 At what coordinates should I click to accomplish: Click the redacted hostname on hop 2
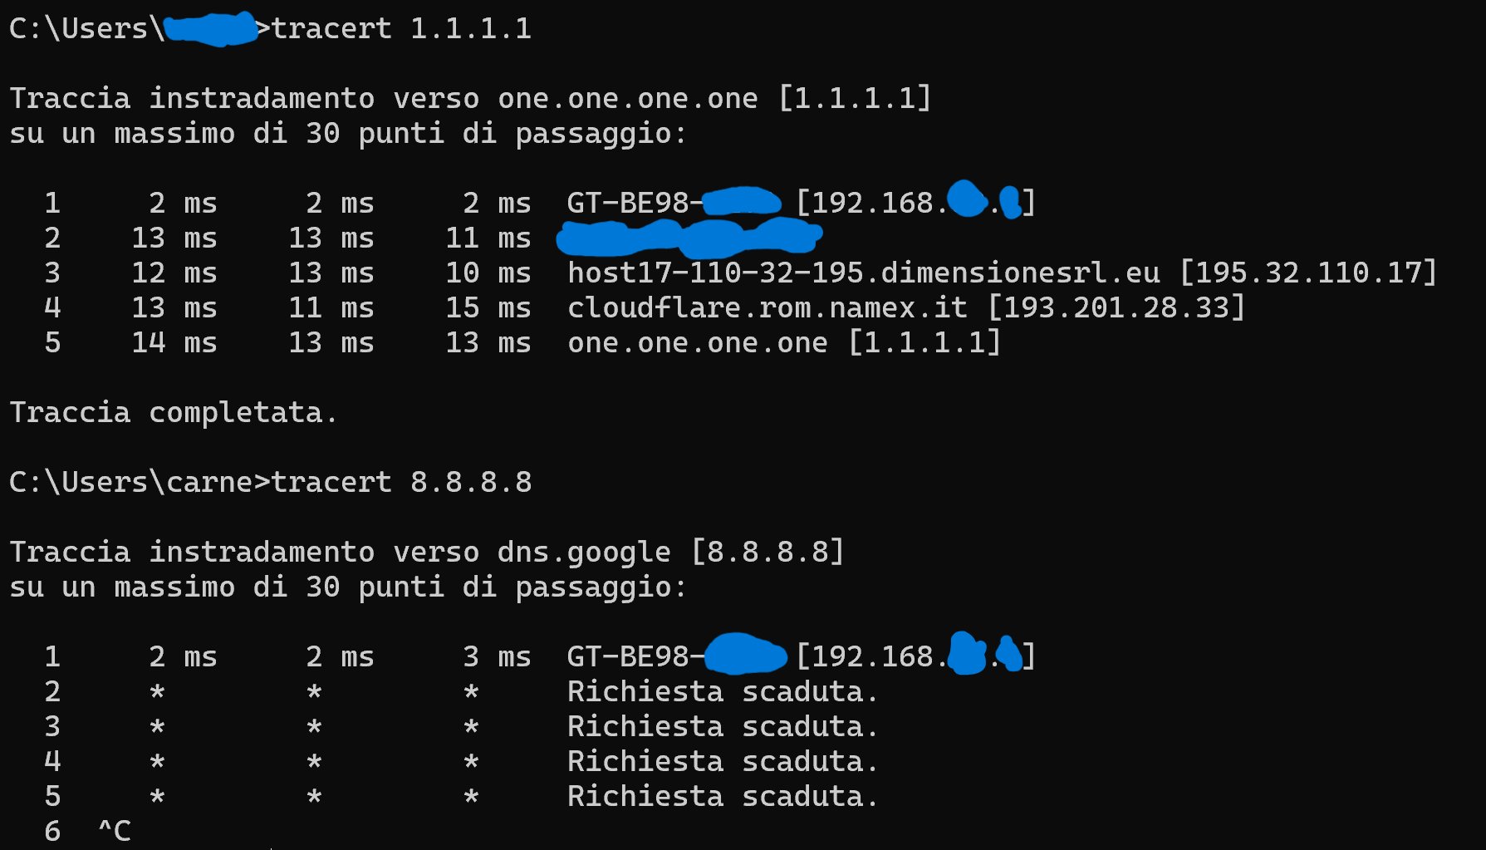[x=689, y=238]
